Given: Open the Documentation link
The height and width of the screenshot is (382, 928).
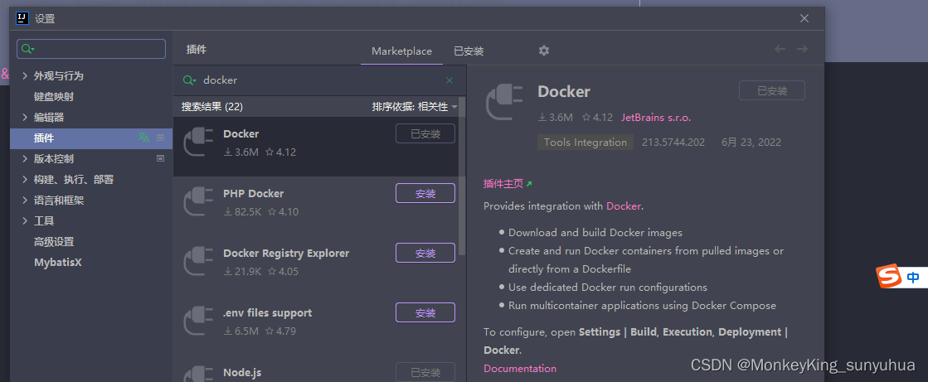Looking at the screenshot, I should coord(520,369).
